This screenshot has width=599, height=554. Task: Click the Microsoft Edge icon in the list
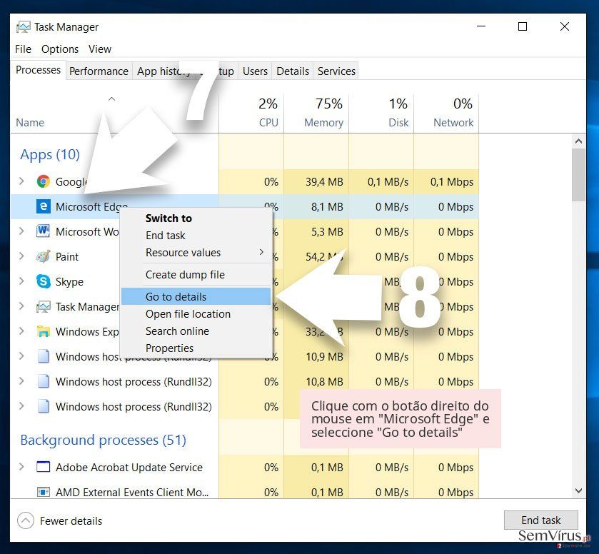point(43,206)
